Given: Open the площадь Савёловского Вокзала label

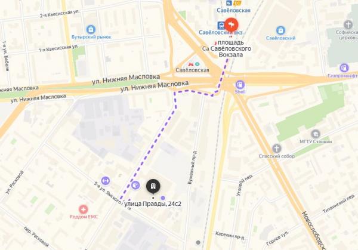Looking at the screenshot, I should coord(230,49).
